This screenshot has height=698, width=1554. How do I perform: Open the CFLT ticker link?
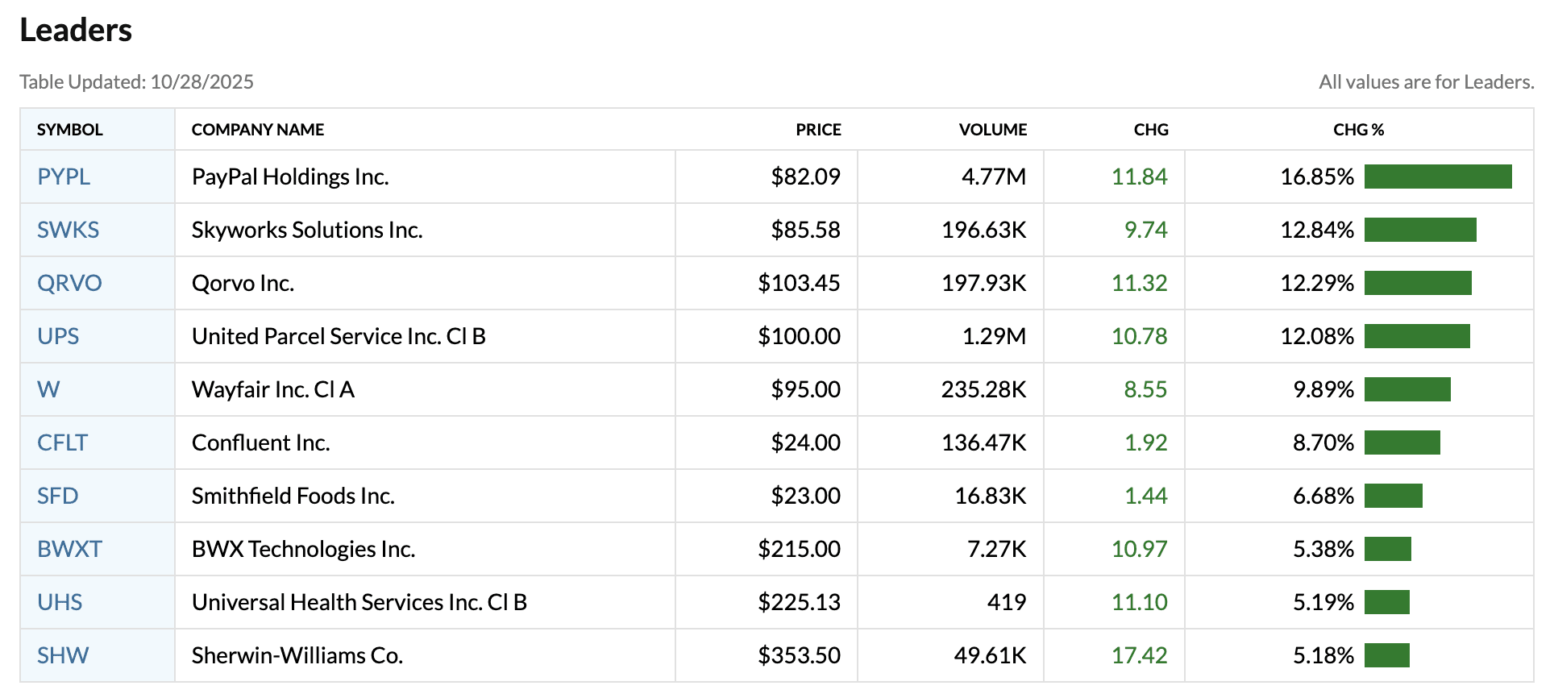click(x=62, y=442)
